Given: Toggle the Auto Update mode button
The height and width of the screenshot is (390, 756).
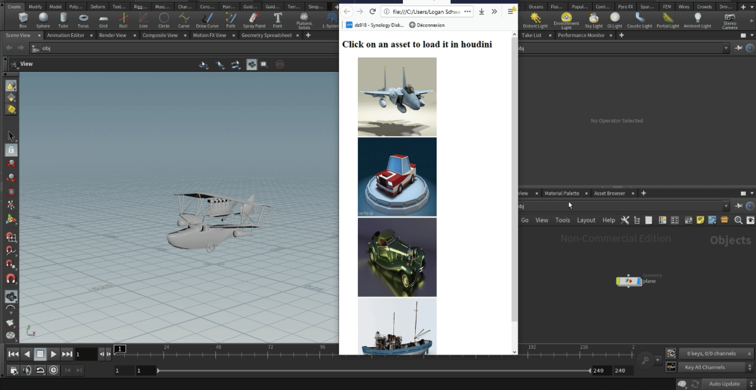Looking at the screenshot, I should point(724,384).
